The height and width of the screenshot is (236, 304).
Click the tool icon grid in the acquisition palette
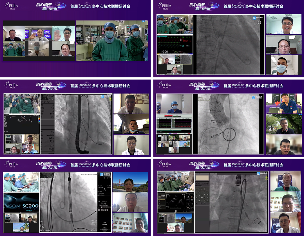[x=202, y=195]
